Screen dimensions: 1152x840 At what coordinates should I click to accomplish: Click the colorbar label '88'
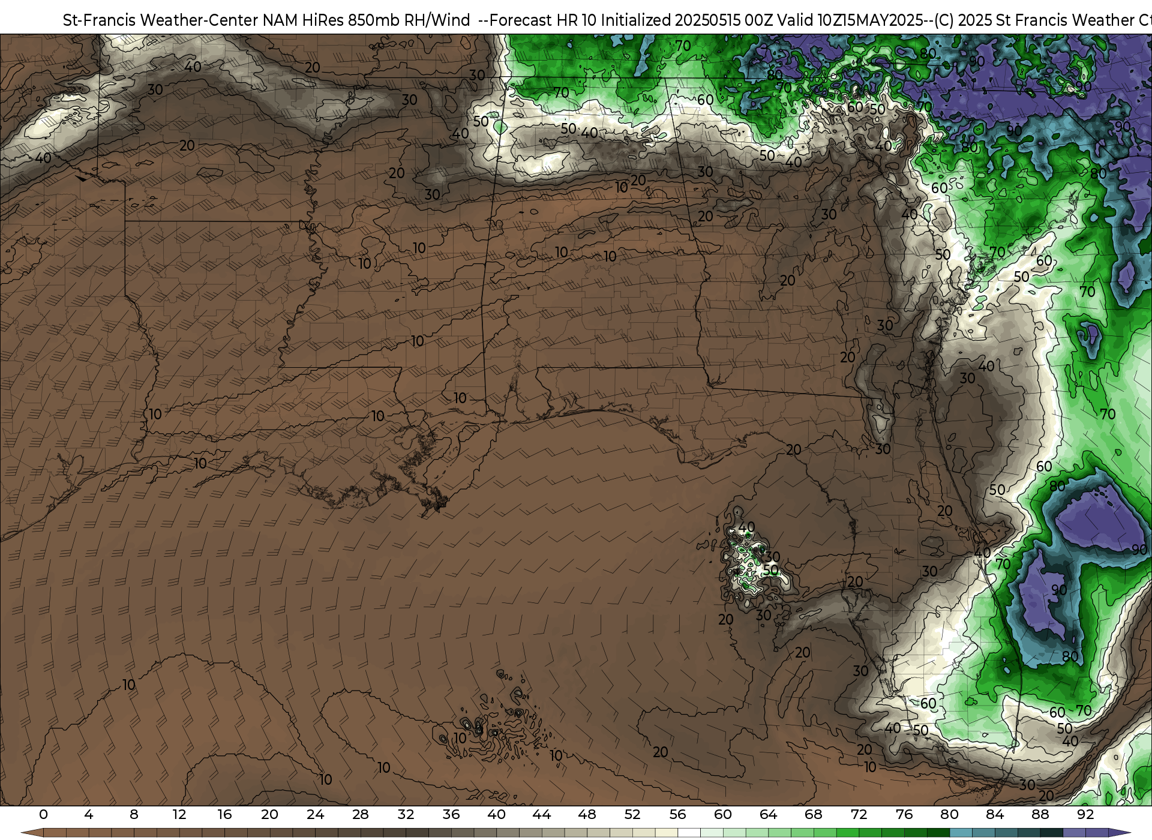pyautogui.click(x=1040, y=814)
